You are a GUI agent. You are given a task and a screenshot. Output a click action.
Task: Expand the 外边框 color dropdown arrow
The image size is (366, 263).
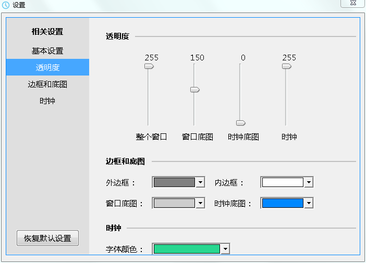click(x=200, y=182)
